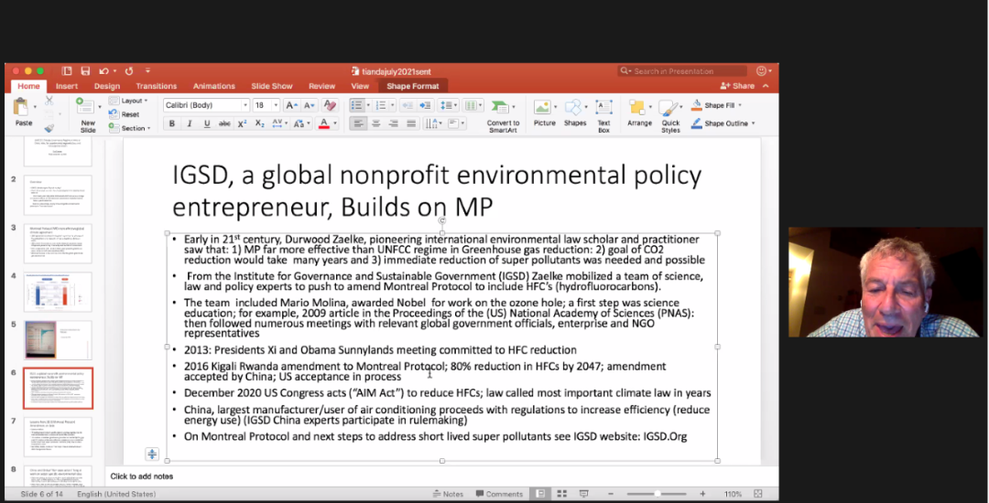Viewport: 989px width, 503px height.
Task: Expand the Shape Fill dropdown arrow
Action: coord(740,105)
